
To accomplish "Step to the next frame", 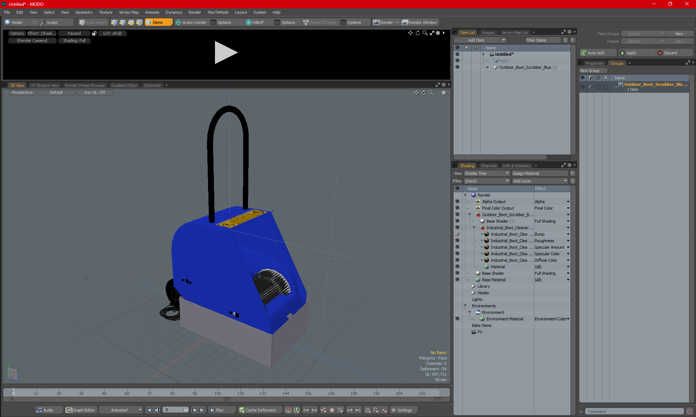I will click(194, 410).
